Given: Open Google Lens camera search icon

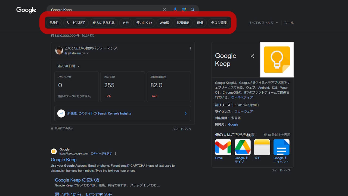Looking at the screenshot, I should click(x=184, y=10).
